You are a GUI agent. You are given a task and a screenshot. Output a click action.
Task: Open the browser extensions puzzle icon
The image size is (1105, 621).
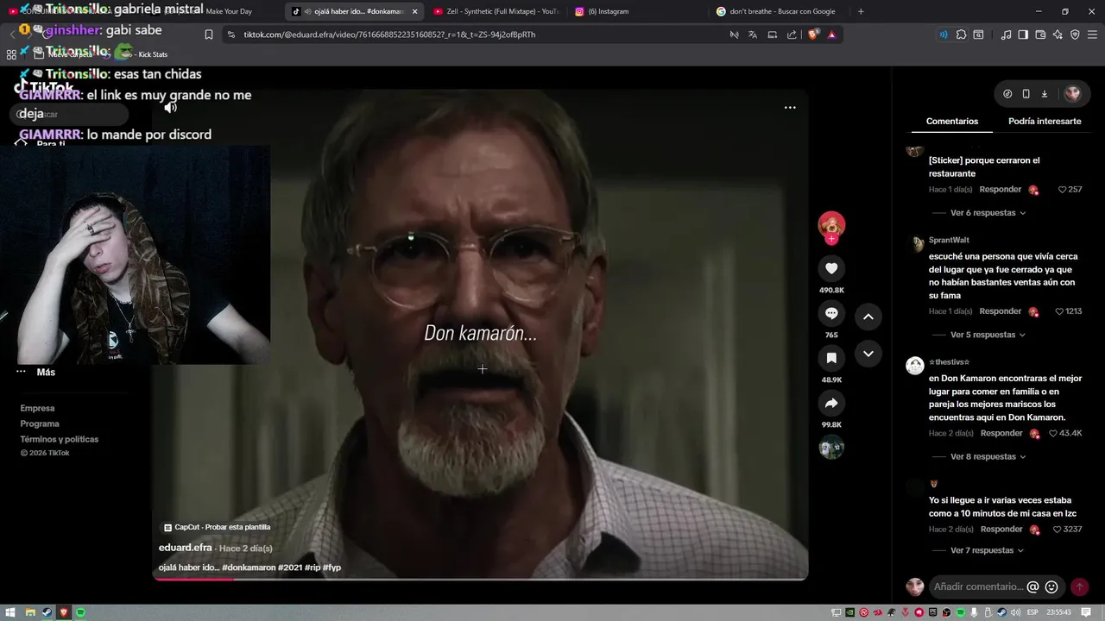coord(961,34)
